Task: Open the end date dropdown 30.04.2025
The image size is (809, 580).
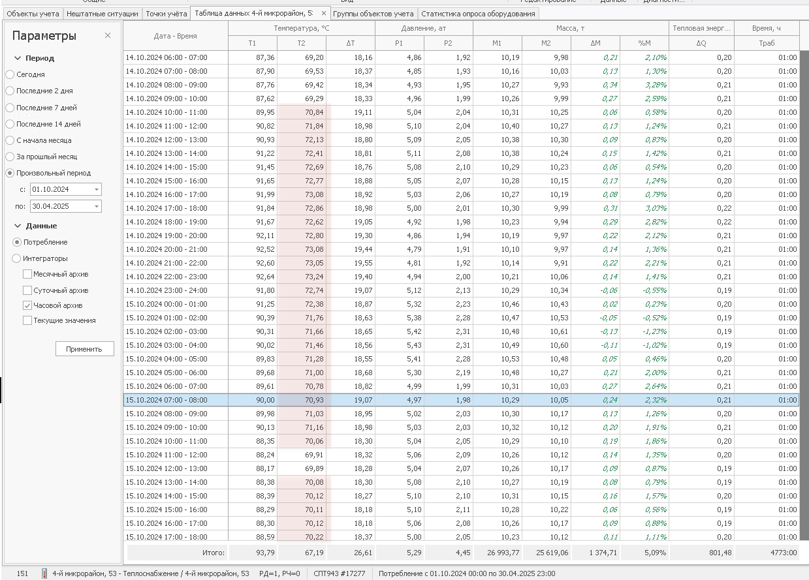Action: click(x=97, y=206)
